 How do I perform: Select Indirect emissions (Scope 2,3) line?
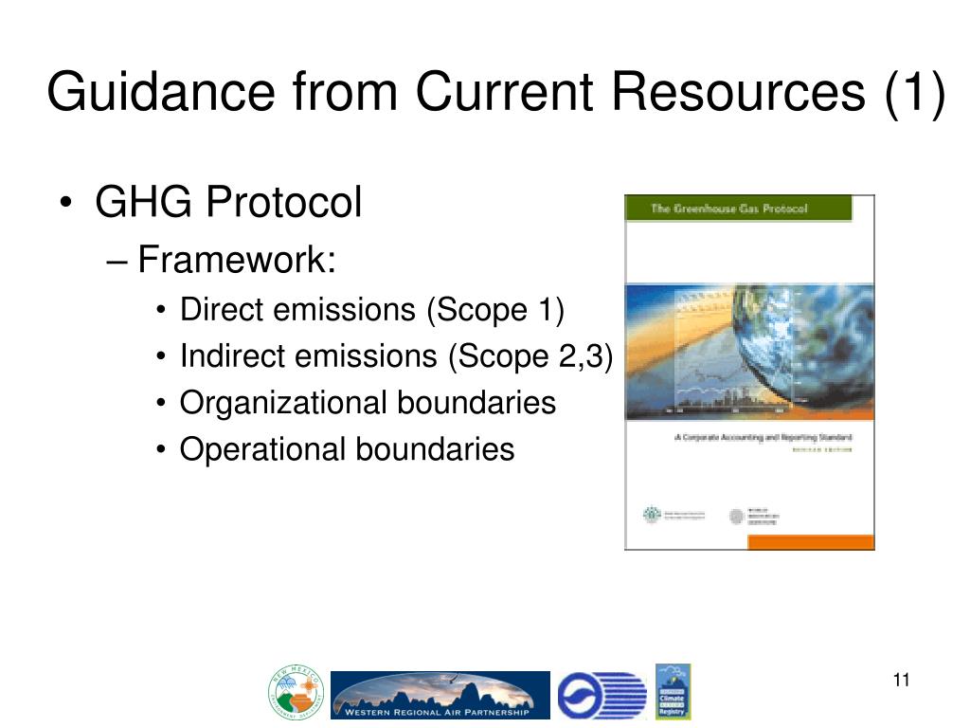click(x=397, y=356)
